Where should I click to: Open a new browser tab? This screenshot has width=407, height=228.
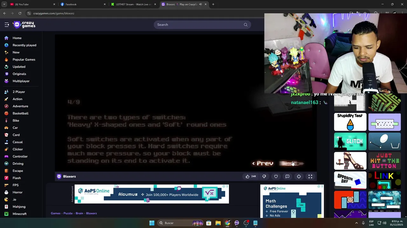coord(213,4)
